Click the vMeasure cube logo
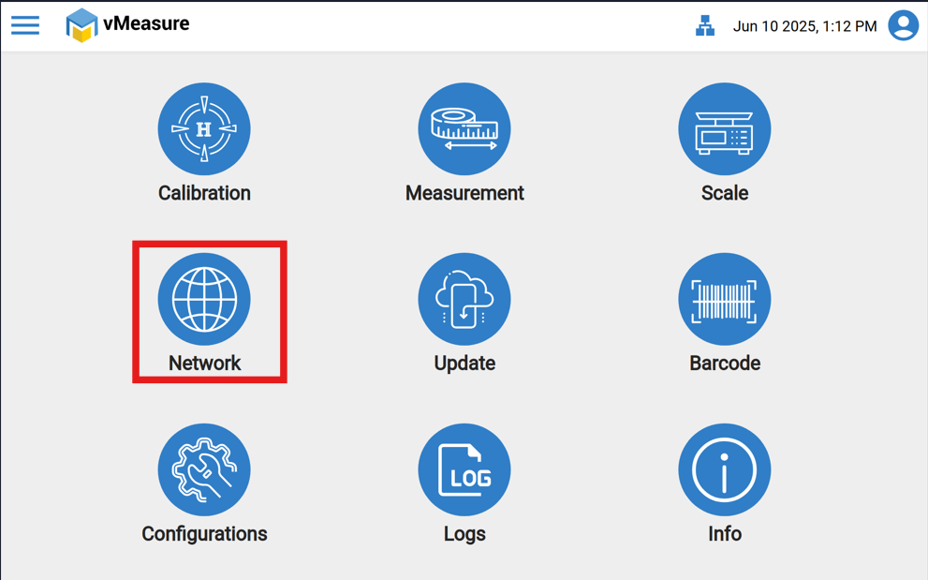Image resolution: width=928 pixels, height=580 pixels. 81,25
